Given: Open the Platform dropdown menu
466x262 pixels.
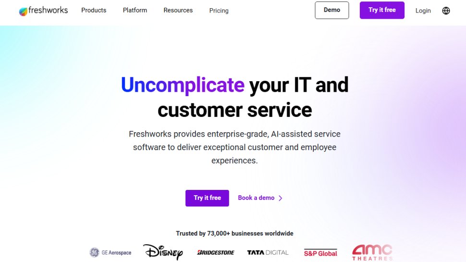Looking at the screenshot, I should tap(135, 10).
